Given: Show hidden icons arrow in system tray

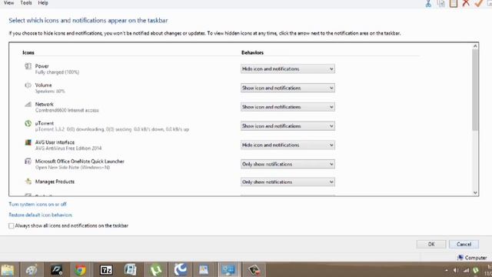Looking at the screenshot, I should click(x=446, y=270).
